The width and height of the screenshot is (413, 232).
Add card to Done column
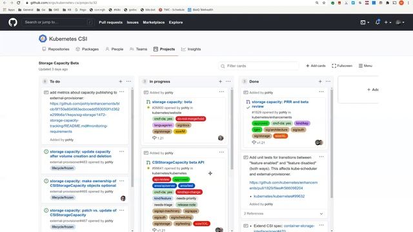(320, 82)
